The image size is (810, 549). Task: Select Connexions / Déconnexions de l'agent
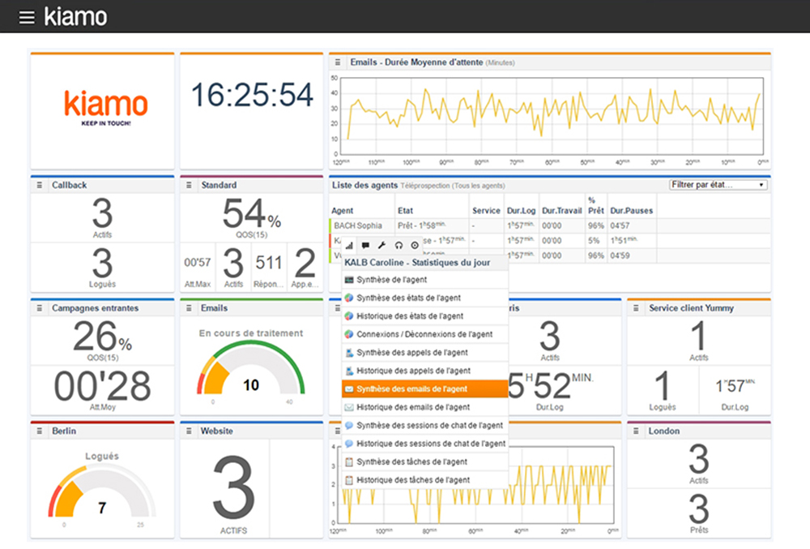point(425,334)
